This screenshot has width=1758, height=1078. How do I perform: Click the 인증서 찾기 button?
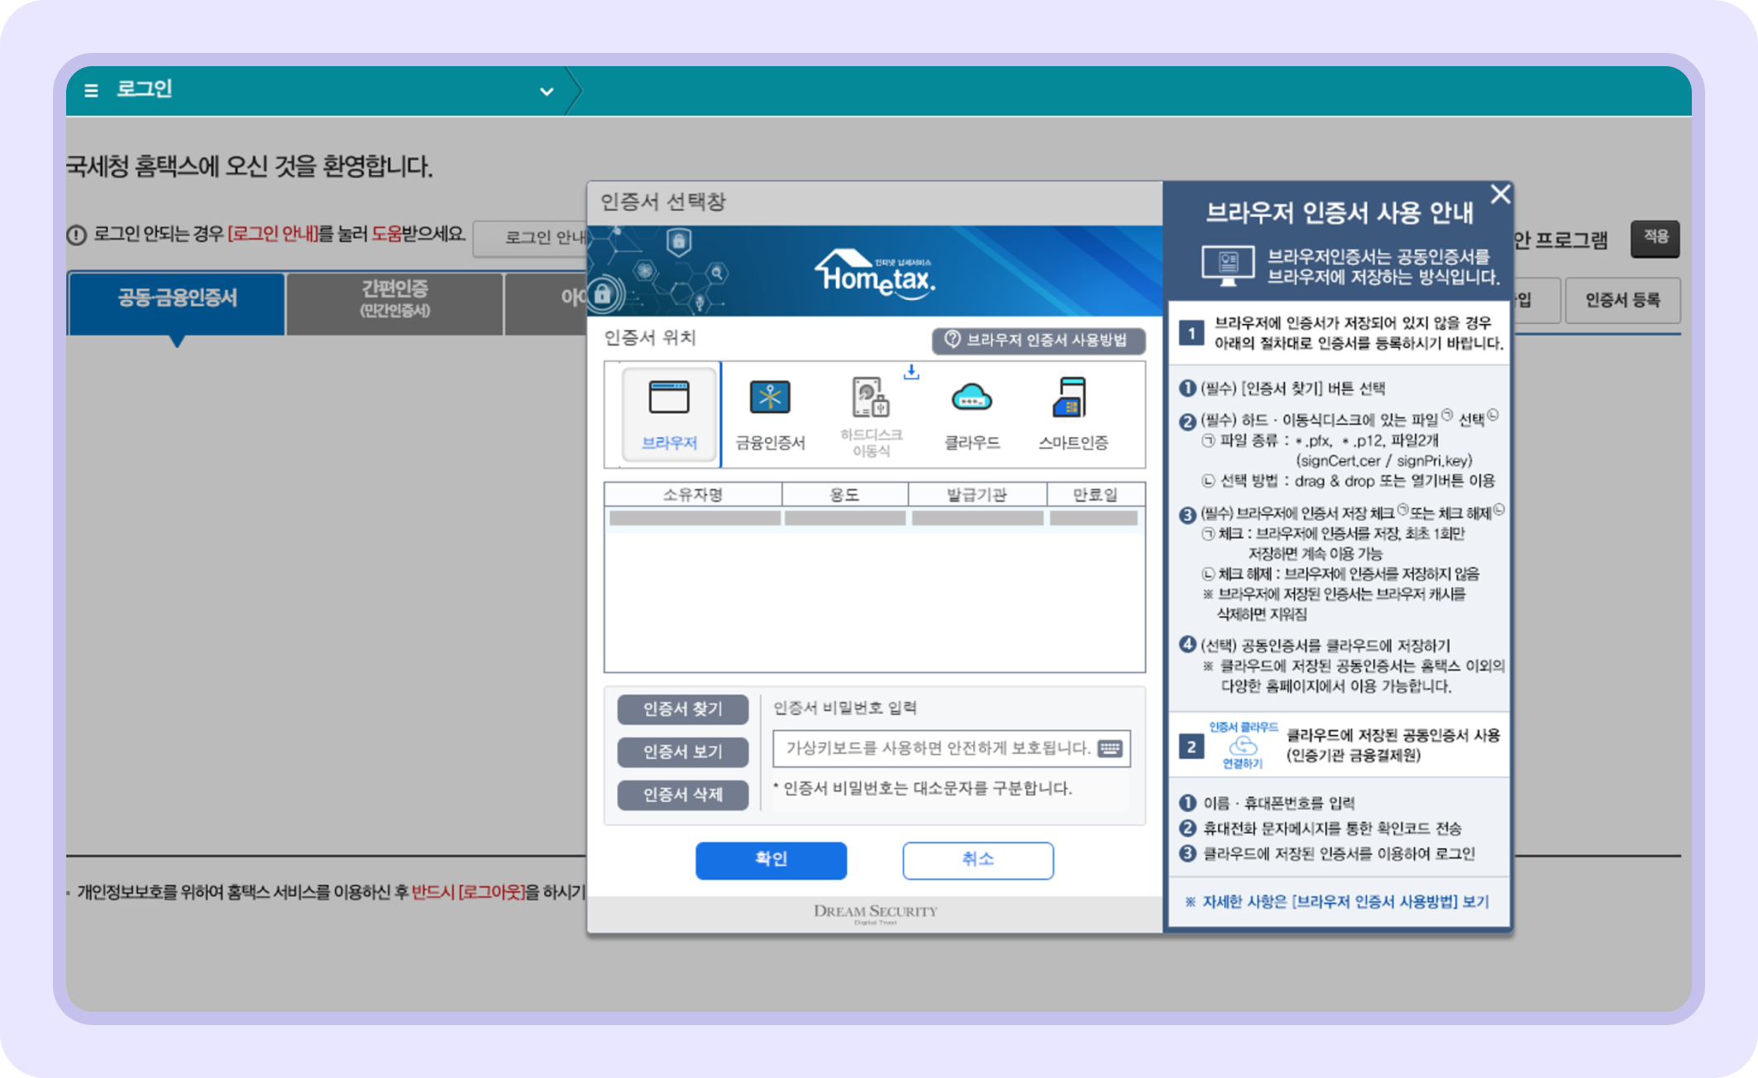pos(683,708)
